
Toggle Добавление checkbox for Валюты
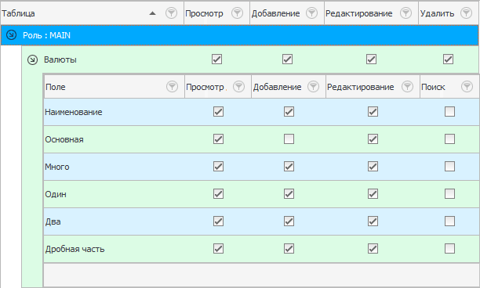[x=287, y=59]
